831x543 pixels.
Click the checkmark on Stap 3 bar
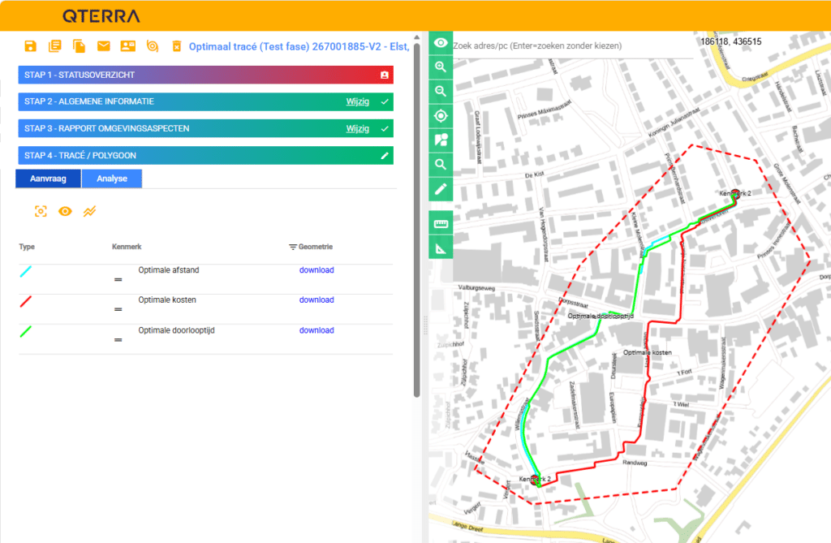pyautogui.click(x=385, y=129)
